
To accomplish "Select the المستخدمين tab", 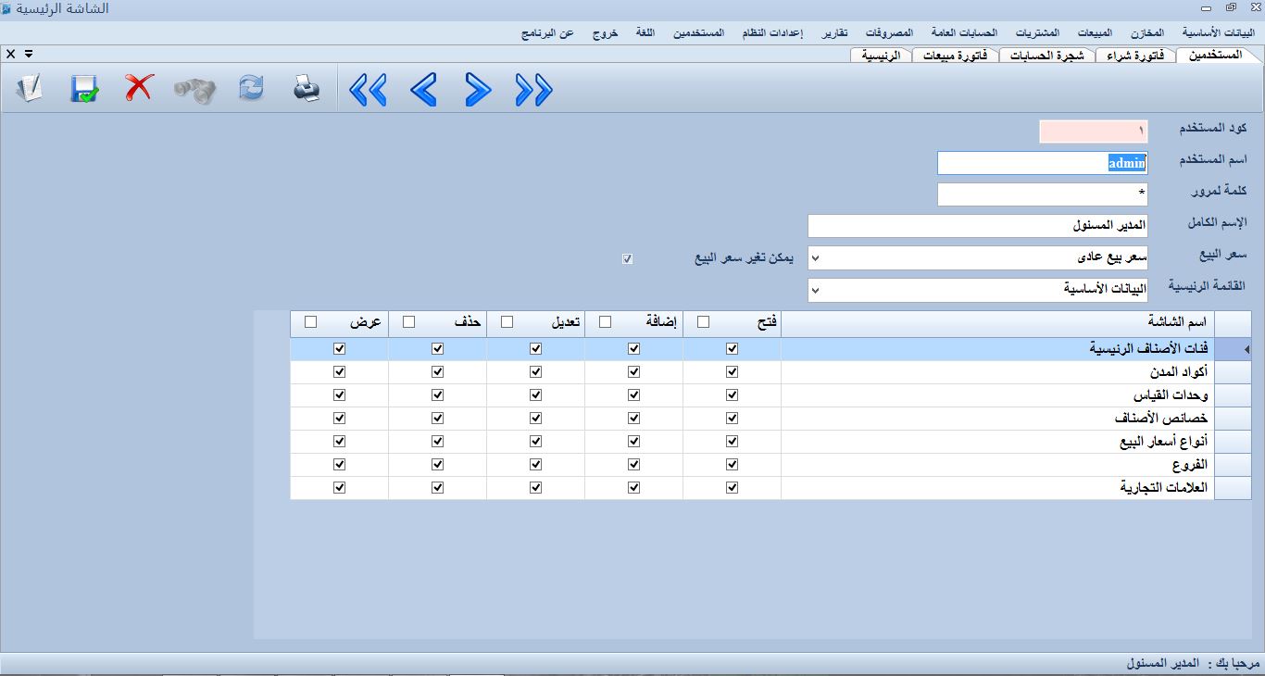I will [1215, 55].
